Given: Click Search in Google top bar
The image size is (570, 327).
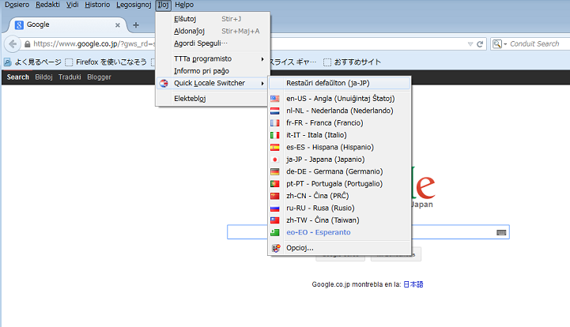Looking at the screenshot, I should (x=18, y=77).
